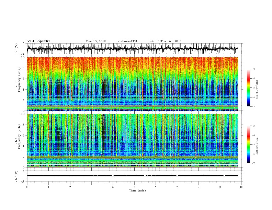
Task: Click the 'VLF Spectra' title text
Action: tap(39, 41)
